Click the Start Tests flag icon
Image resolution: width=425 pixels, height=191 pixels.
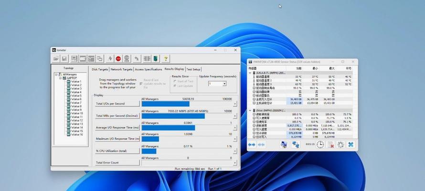click(x=110, y=59)
